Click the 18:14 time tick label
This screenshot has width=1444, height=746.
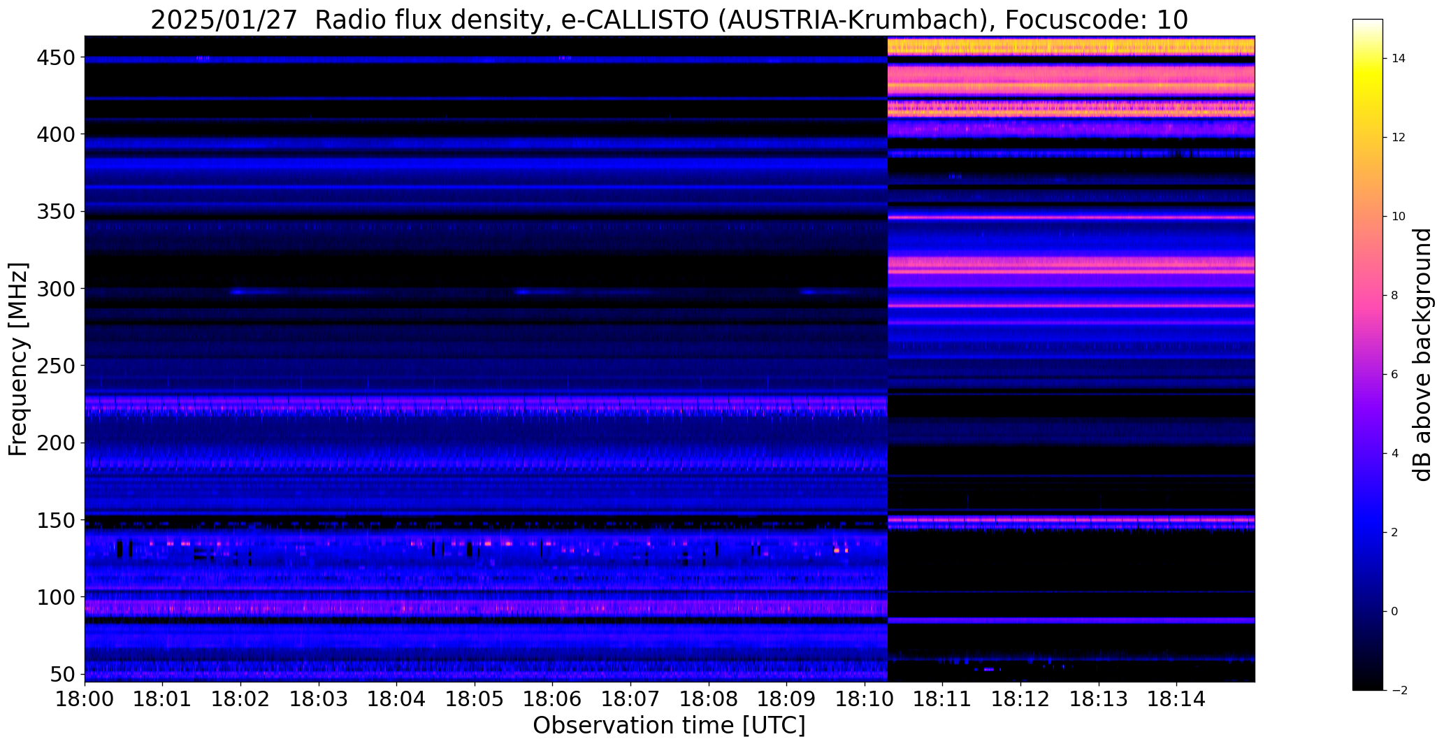coord(1177,698)
